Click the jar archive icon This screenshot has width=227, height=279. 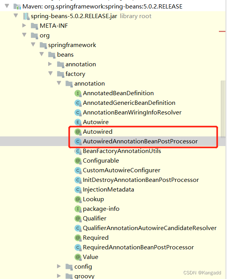(x=26, y=16)
